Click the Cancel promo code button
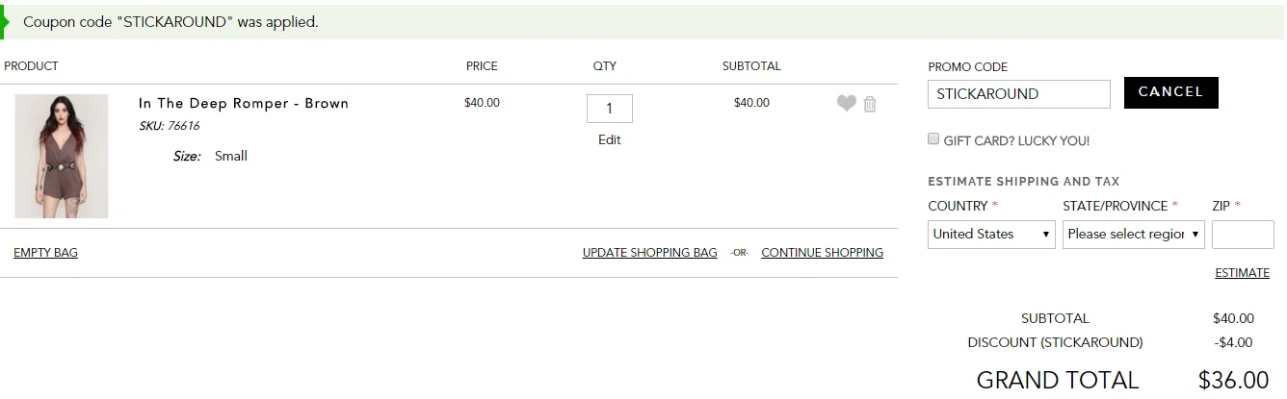 pyautogui.click(x=1170, y=92)
